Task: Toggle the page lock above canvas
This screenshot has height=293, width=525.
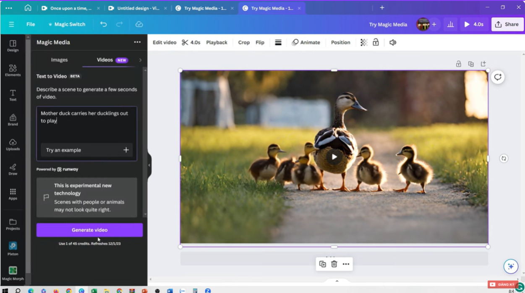Action: point(458,64)
